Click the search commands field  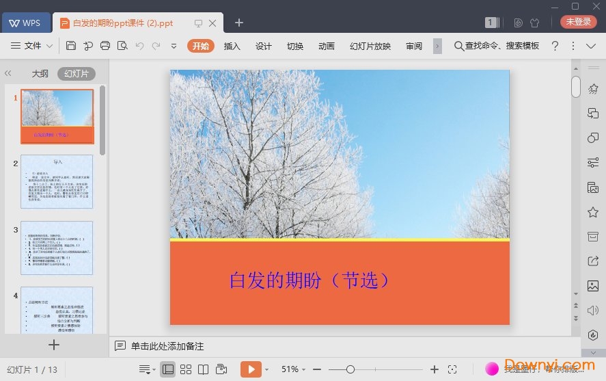(497, 46)
